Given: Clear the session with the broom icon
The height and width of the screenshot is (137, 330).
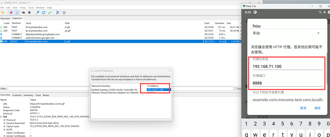Looking at the screenshot, I should point(3,12).
